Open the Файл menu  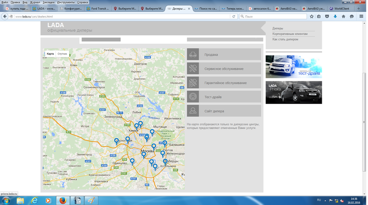point(4,2)
